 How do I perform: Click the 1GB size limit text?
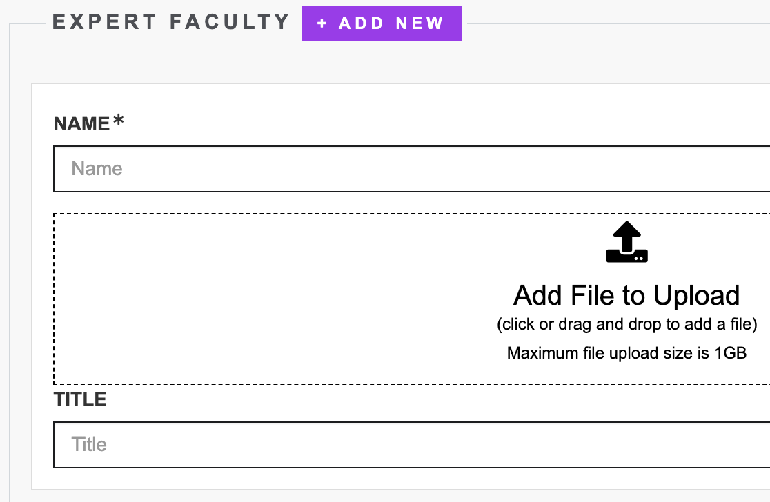click(730, 353)
